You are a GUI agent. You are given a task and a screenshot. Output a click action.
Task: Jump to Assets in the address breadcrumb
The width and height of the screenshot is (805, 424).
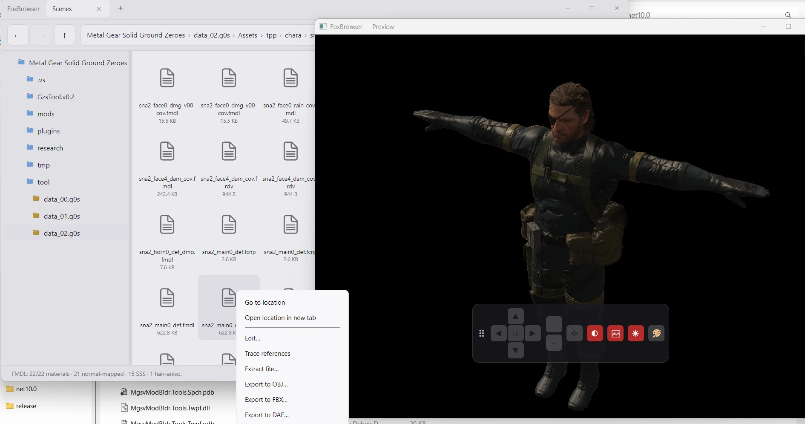point(247,35)
